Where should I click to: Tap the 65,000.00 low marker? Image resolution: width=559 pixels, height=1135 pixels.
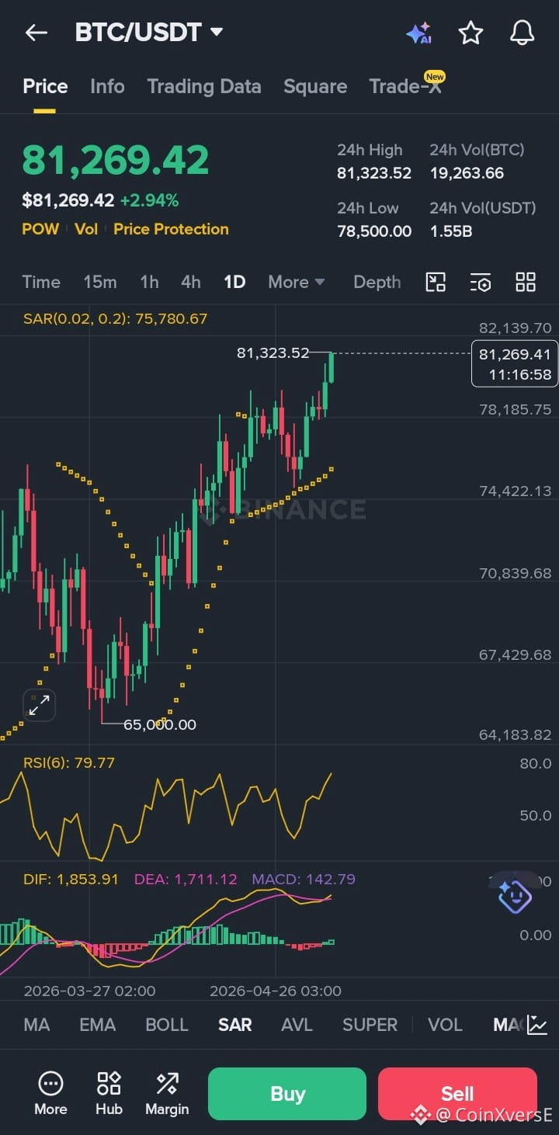[160, 725]
